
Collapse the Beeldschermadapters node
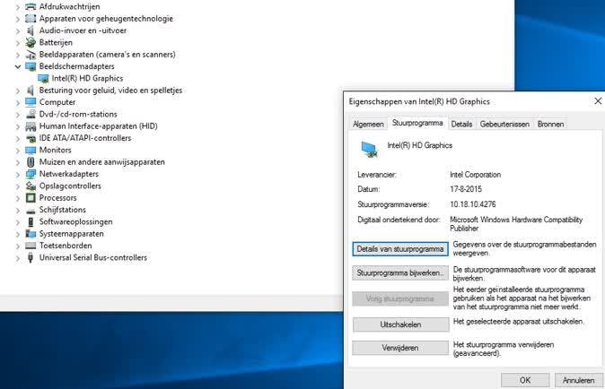pyautogui.click(x=18, y=66)
